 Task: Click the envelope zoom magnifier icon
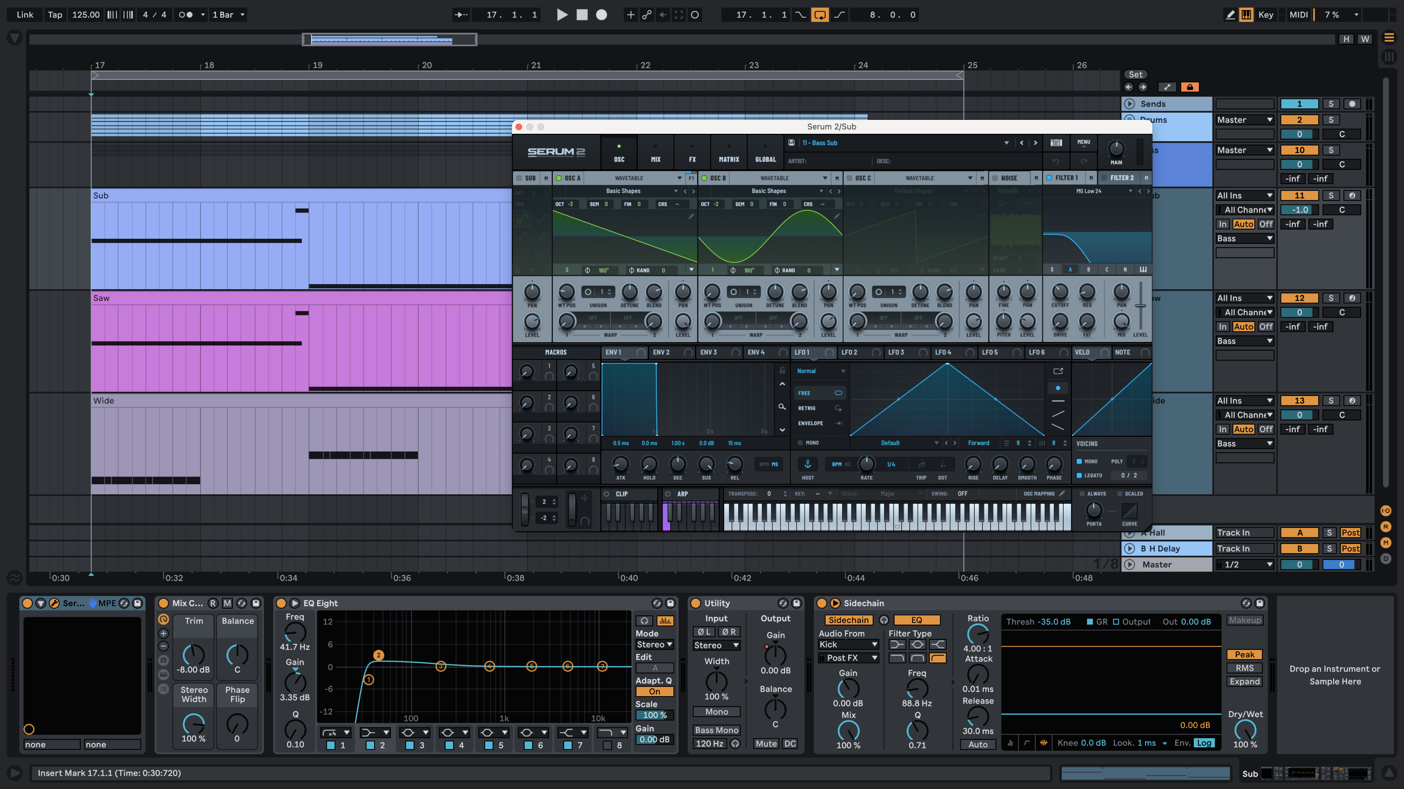pyautogui.click(x=782, y=407)
